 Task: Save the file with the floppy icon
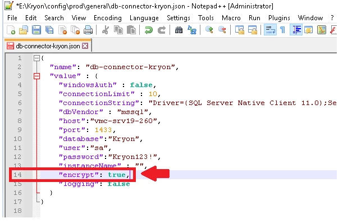click(x=36, y=30)
